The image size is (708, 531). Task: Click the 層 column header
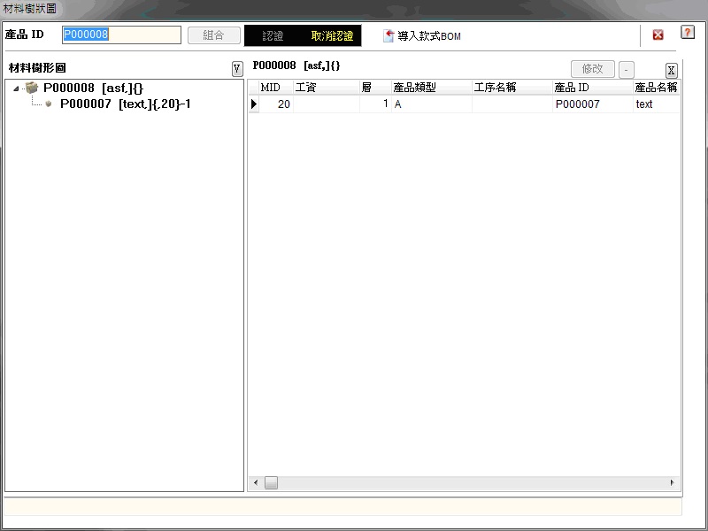pos(375,87)
